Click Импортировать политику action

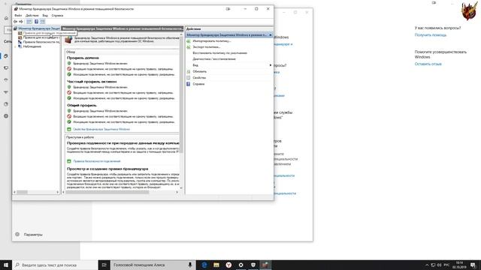[x=212, y=41]
